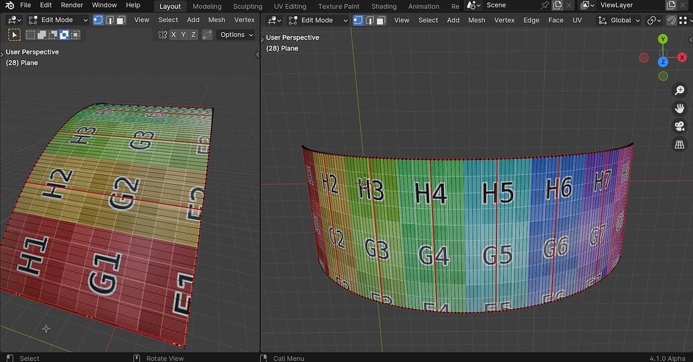Screen dimensions: 693x362
Task: Choose Extend selection mode icon
Action: click(x=42, y=35)
